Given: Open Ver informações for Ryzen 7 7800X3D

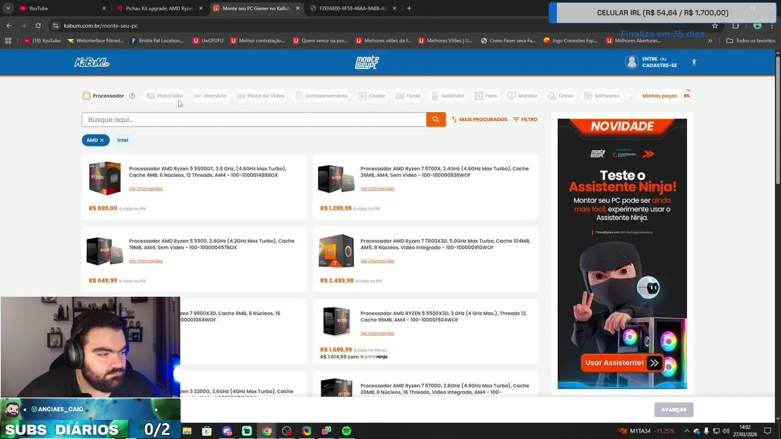Looking at the screenshot, I should [377, 261].
